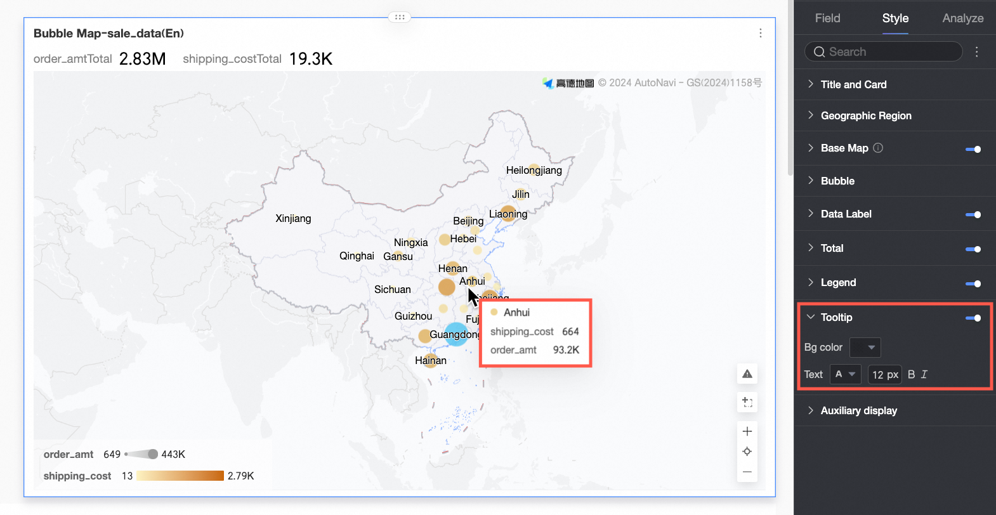Toggle the Base Map switch
Image resolution: width=996 pixels, height=515 pixels.
point(973,149)
